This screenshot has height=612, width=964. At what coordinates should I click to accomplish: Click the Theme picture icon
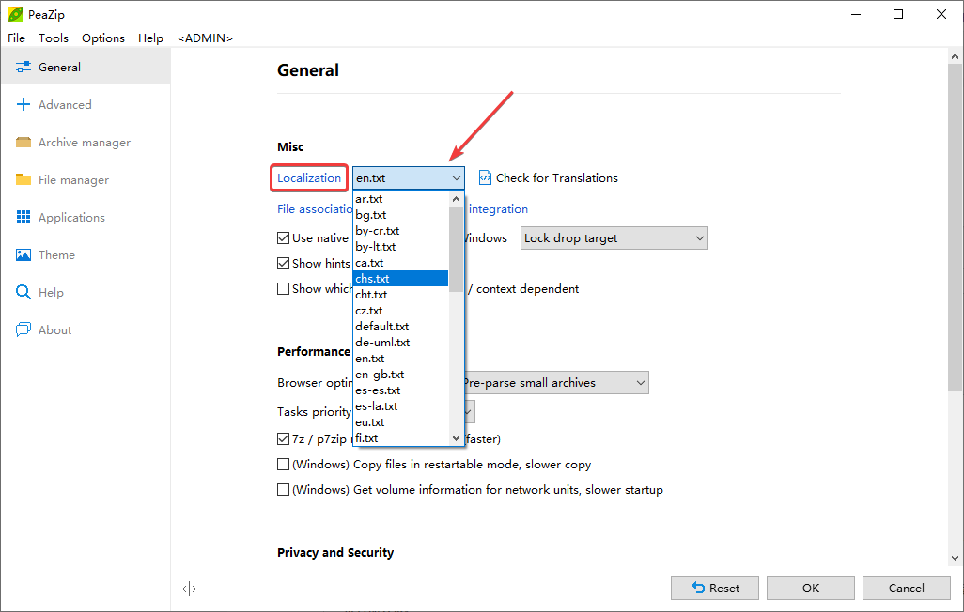pos(23,255)
